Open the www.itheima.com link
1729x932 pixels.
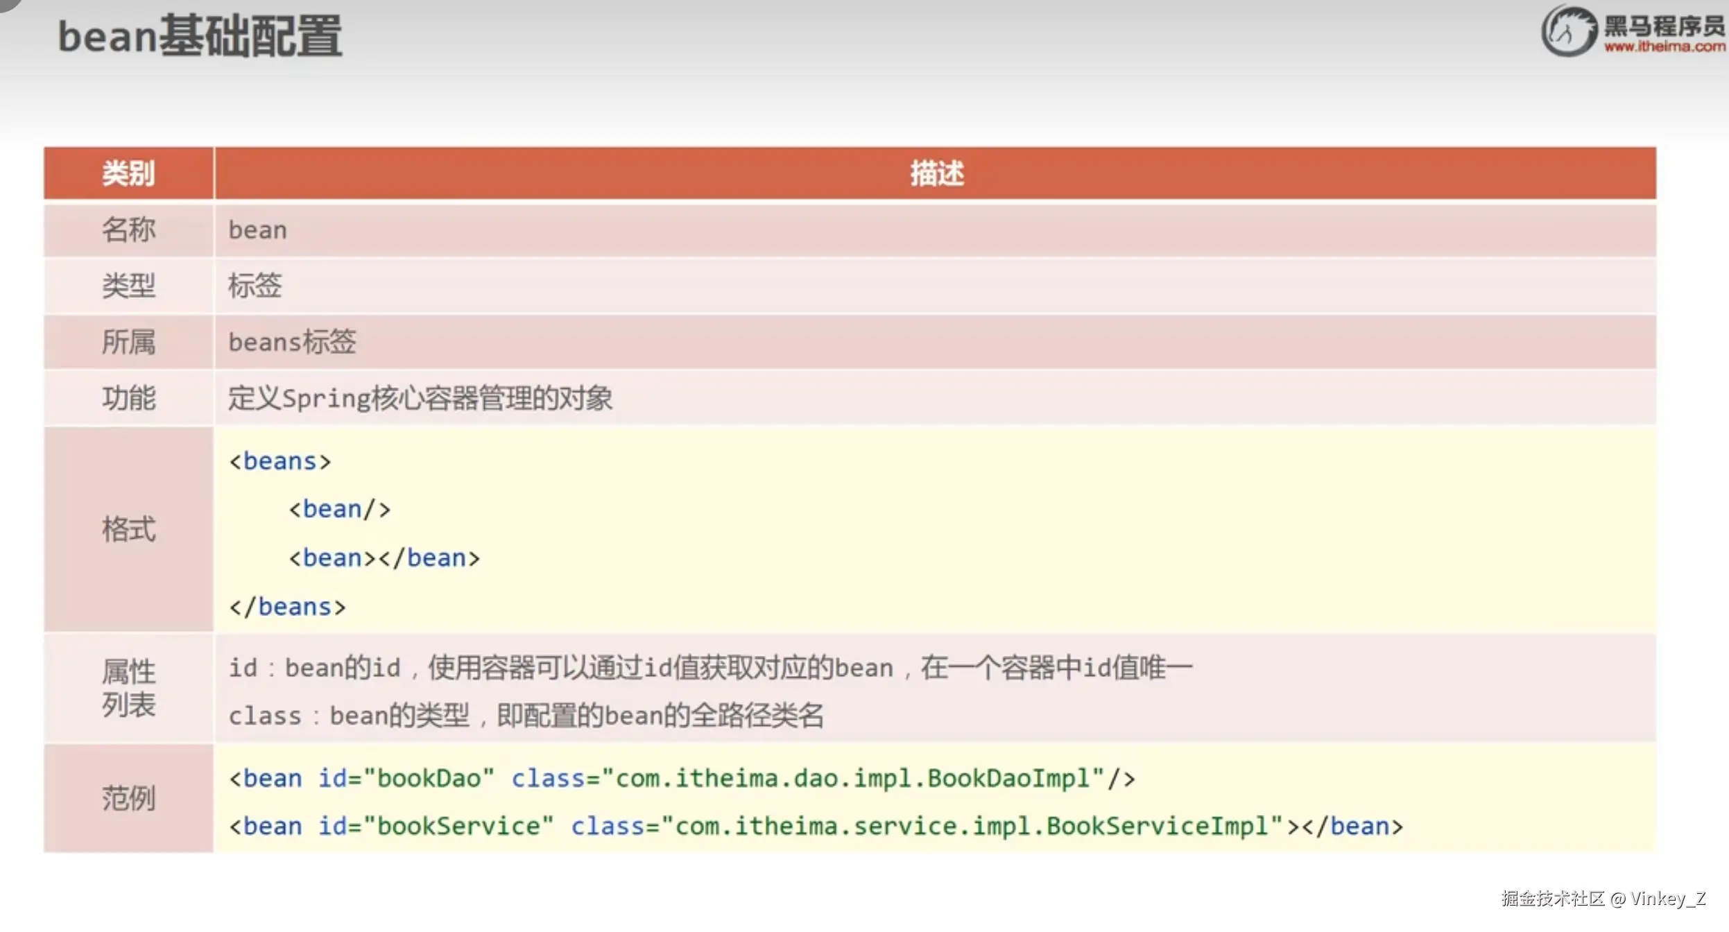[x=1665, y=47]
